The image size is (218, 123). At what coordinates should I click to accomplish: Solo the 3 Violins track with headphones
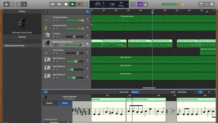point(57,37)
